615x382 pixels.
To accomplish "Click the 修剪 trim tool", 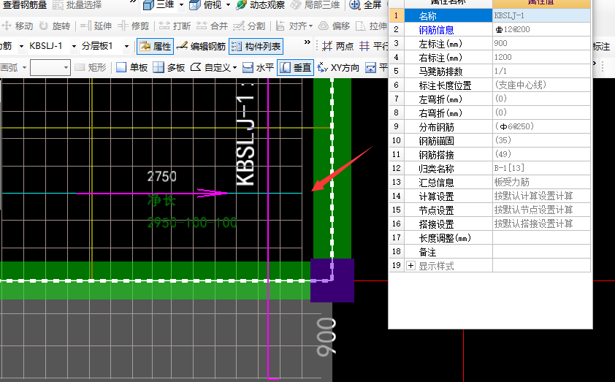I will tap(134, 26).
